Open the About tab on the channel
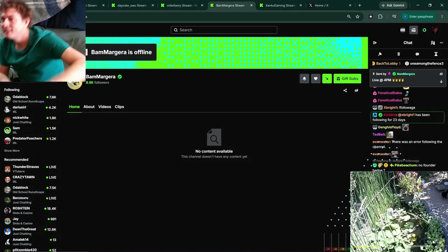The width and height of the screenshot is (448, 252). 89,107
